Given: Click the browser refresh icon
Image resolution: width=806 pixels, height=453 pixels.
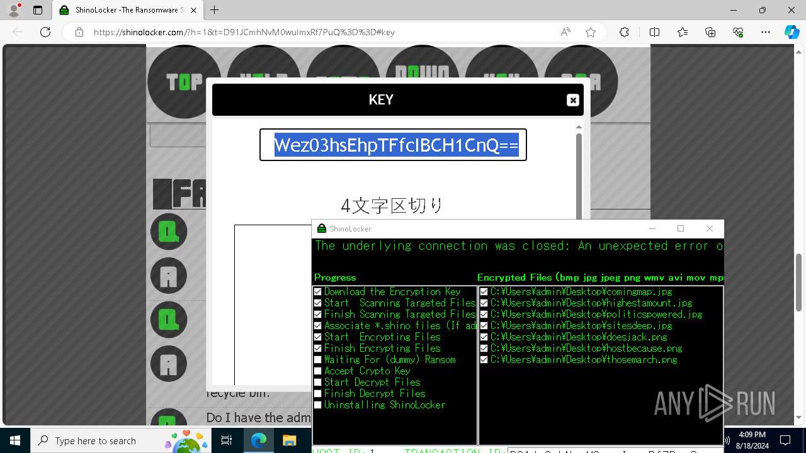Looking at the screenshot, I should [x=45, y=32].
